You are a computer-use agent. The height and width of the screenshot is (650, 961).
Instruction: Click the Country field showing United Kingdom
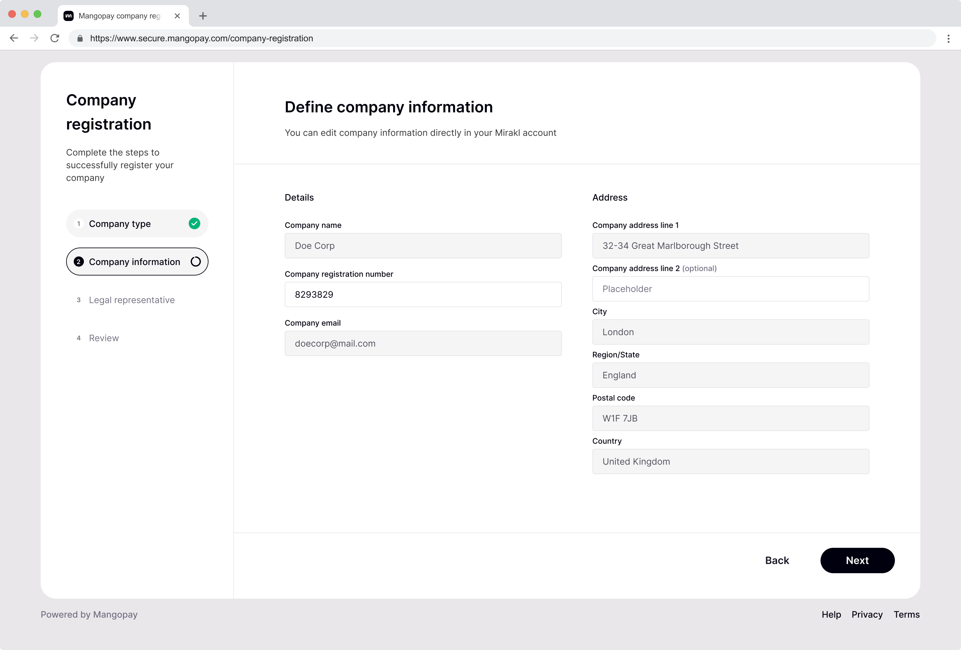pos(730,461)
